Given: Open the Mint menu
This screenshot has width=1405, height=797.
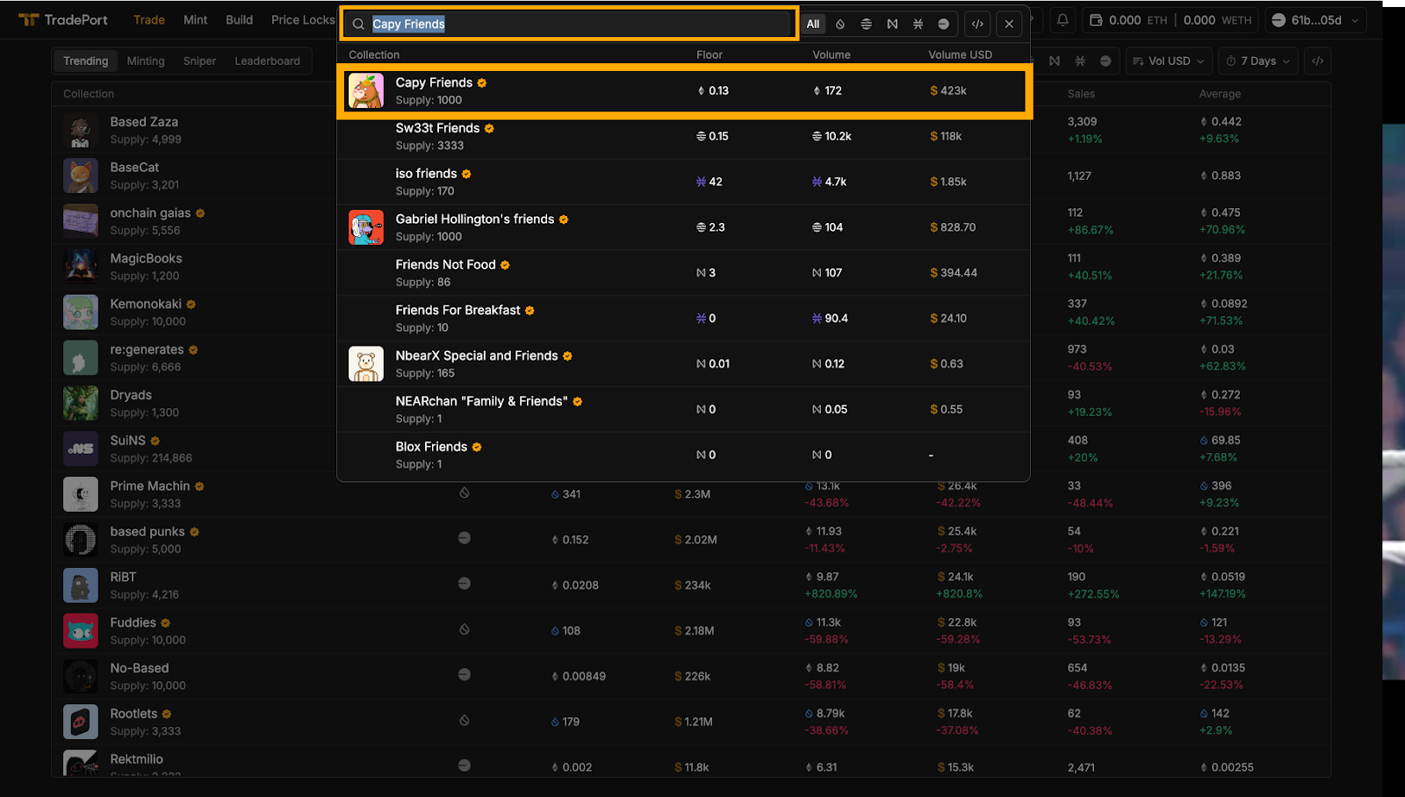Looking at the screenshot, I should point(196,19).
